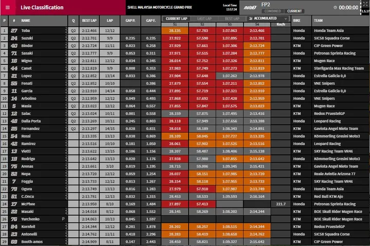Open the options dots on Garcia's row
This screenshot has height=246, width=370.
66,91
